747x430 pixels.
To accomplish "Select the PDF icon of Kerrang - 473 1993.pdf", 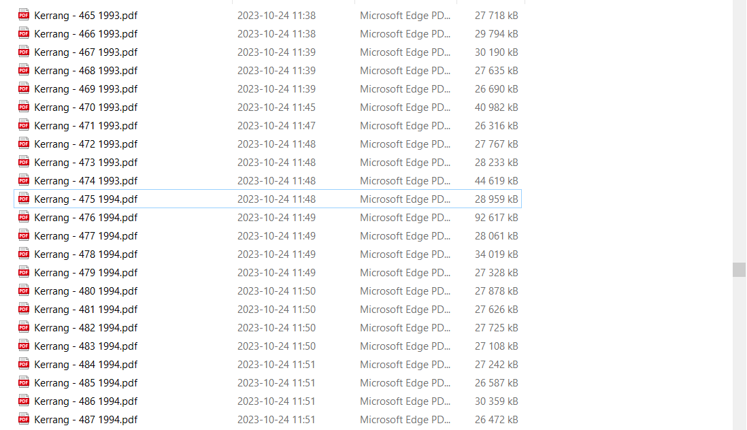I will (x=23, y=162).
